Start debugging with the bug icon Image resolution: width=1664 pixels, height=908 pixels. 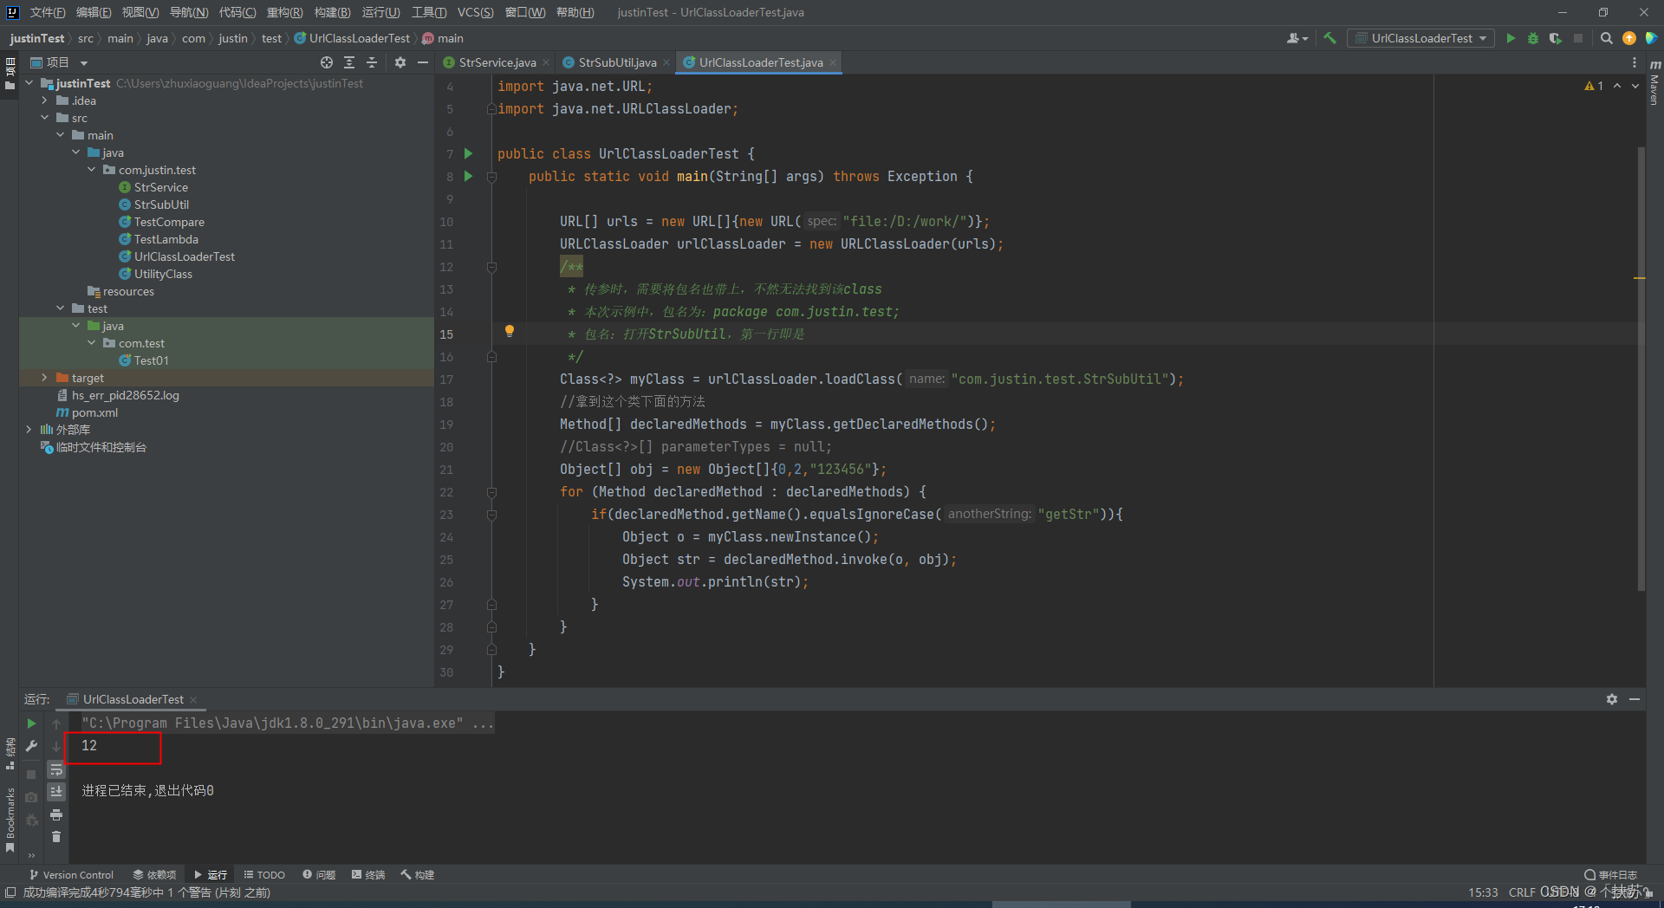point(1533,38)
